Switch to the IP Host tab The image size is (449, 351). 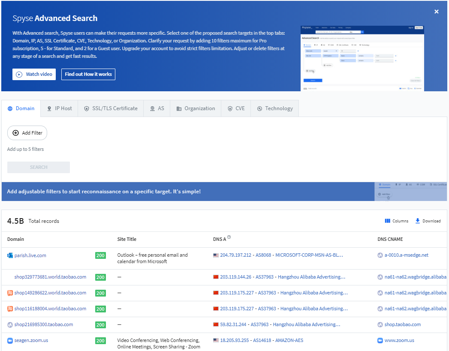coord(59,108)
